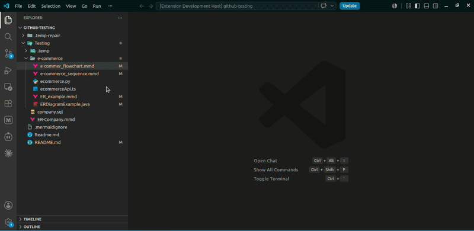Open the Mermaid extension view icon

point(8,120)
